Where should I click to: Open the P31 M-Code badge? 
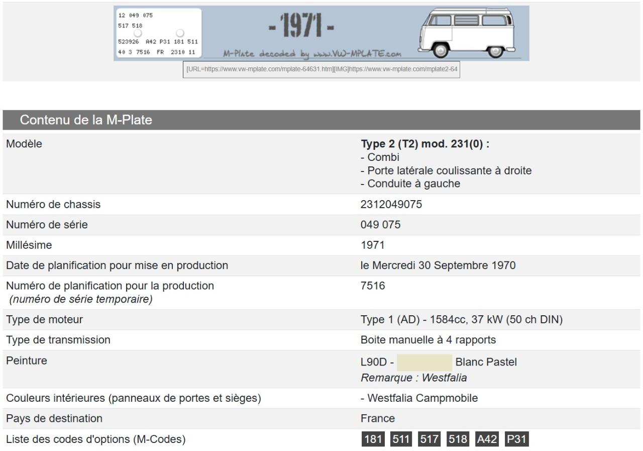coord(517,439)
